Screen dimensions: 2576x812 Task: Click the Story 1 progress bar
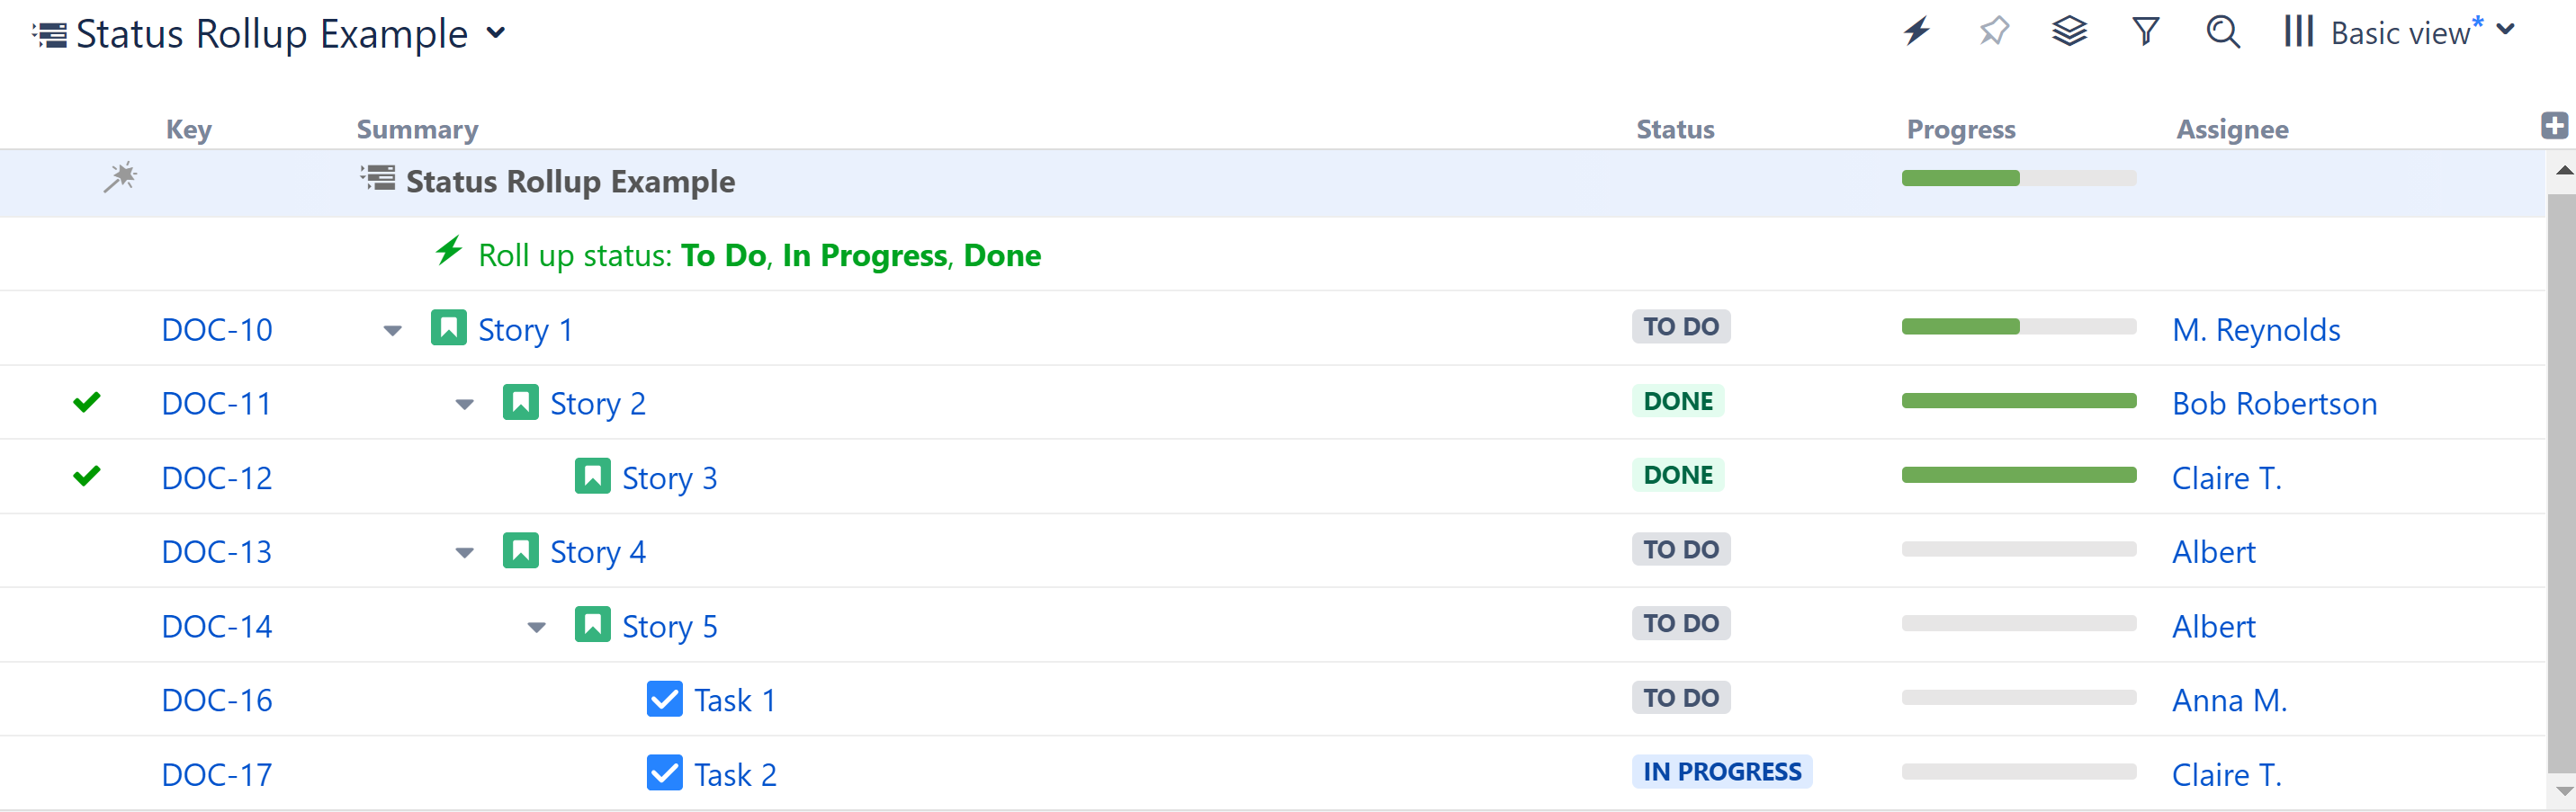[x=2018, y=327]
